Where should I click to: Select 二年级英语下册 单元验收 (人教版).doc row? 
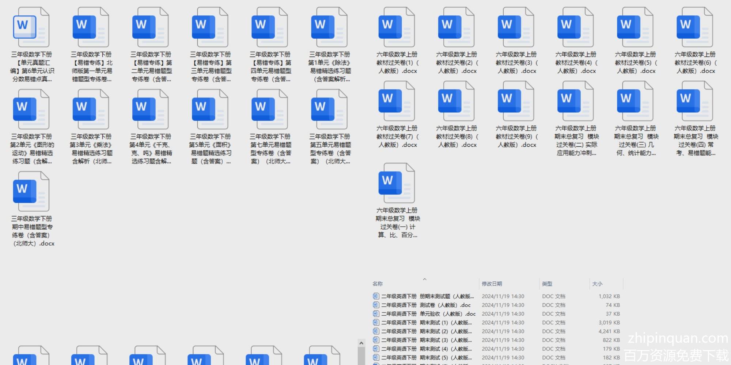(428, 314)
